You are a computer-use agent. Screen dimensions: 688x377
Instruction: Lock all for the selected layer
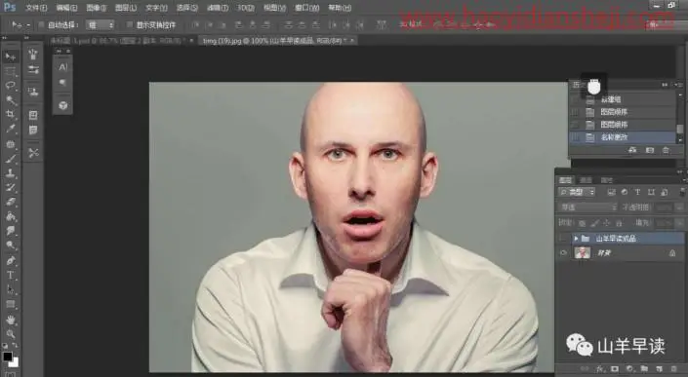point(619,223)
